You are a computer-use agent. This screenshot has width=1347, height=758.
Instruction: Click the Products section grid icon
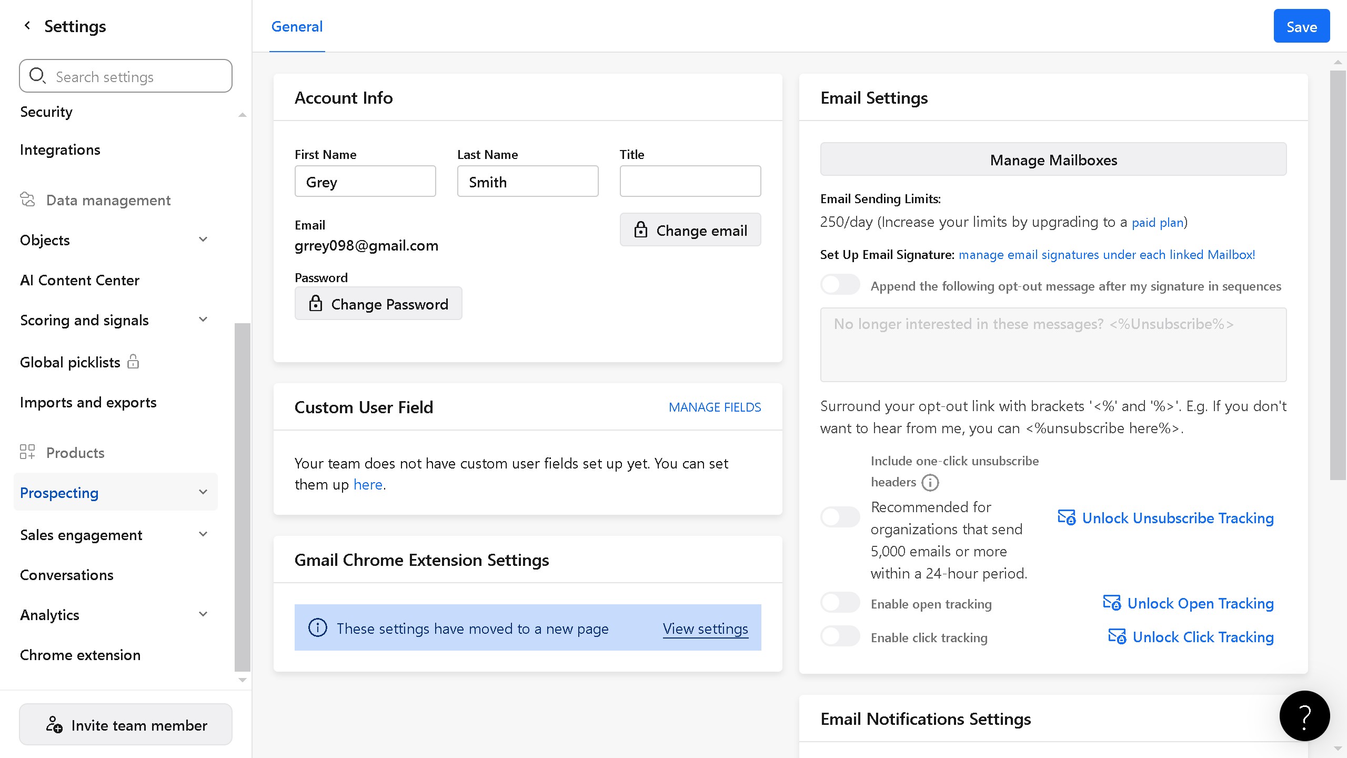27,452
